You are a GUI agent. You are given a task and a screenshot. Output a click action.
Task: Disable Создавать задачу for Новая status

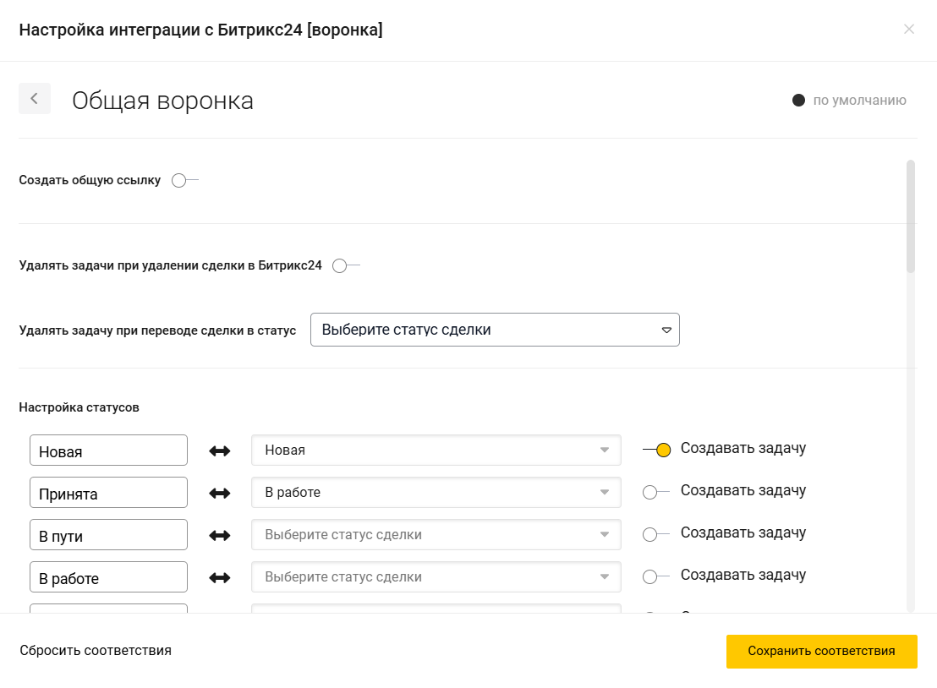657,450
